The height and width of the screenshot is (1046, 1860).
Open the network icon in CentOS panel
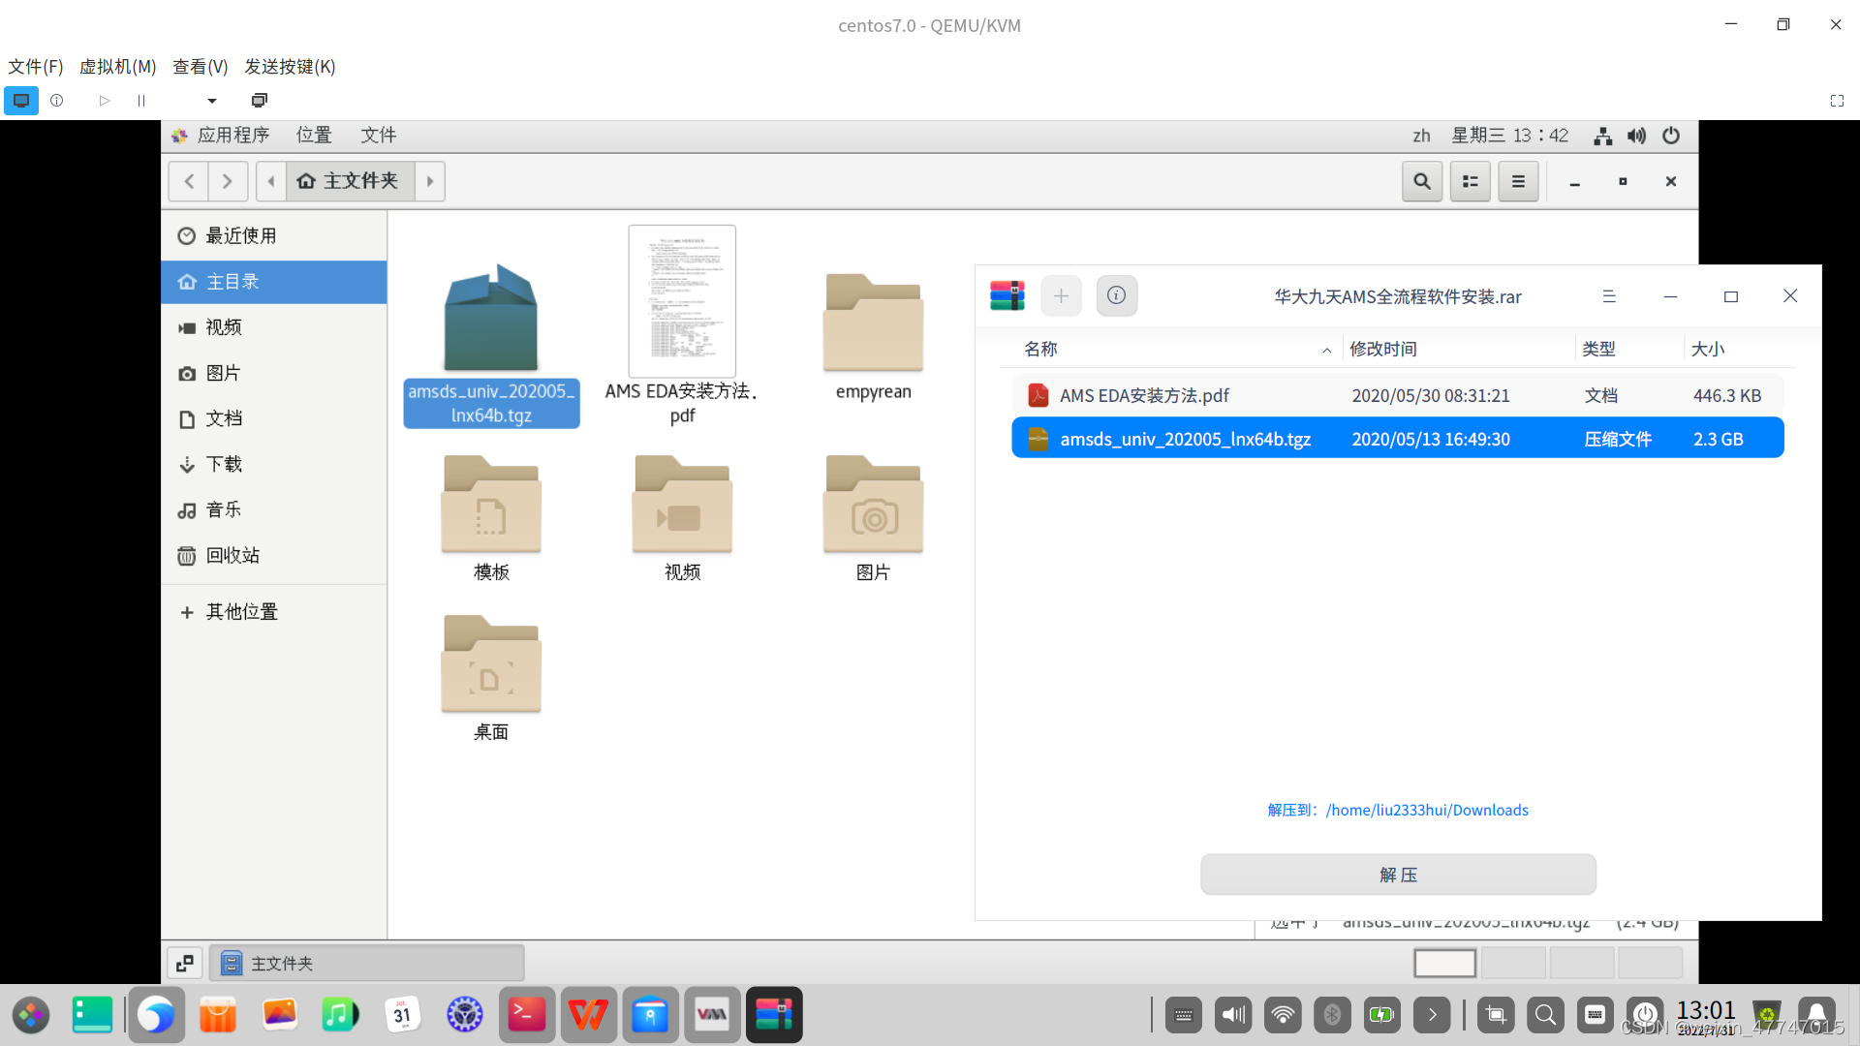1602,136
